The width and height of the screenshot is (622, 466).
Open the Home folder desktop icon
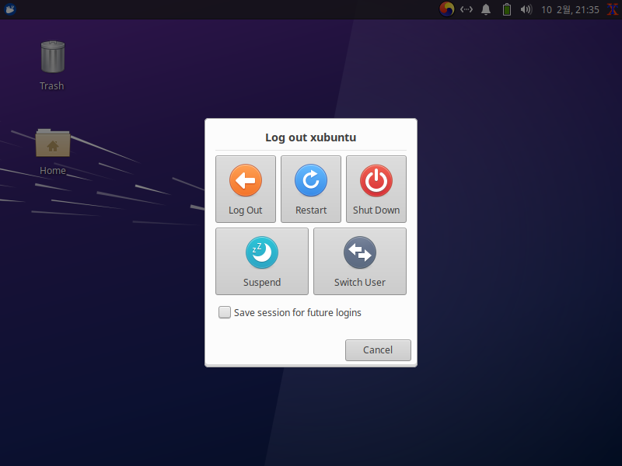[x=53, y=152]
